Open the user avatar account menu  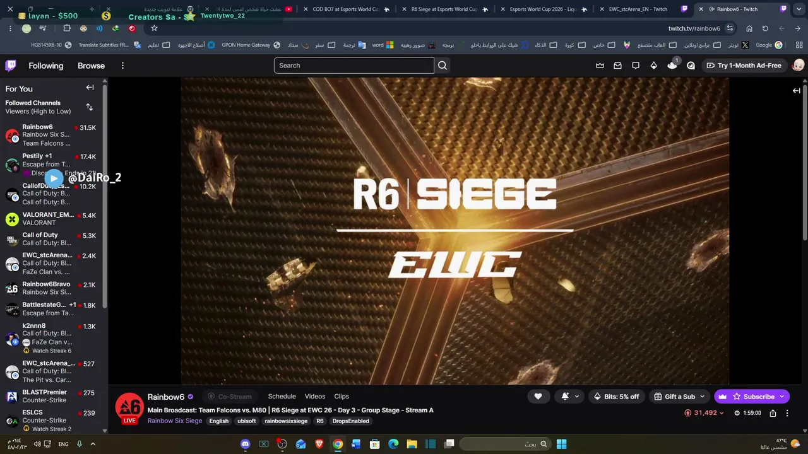pos(798,66)
